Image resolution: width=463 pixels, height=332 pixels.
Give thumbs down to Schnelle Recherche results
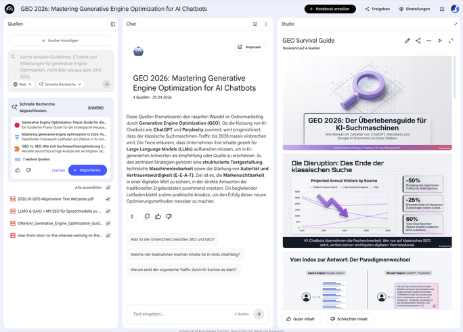(x=28, y=170)
